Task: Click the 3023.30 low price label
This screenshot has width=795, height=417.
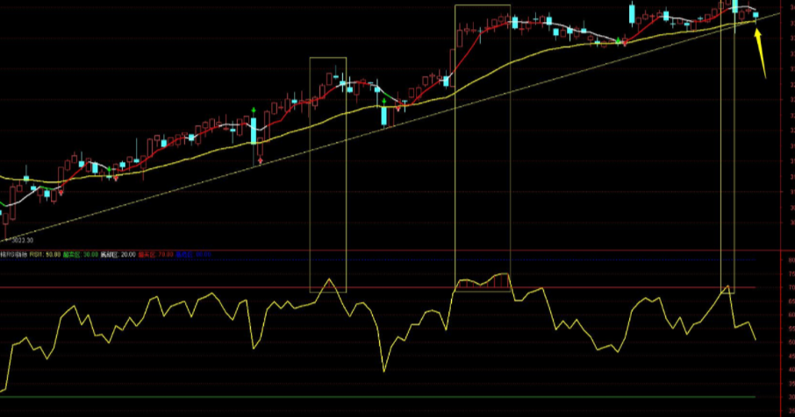Action: pyautogui.click(x=22, y=240)
